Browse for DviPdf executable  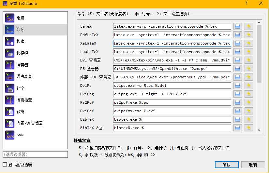238,111
